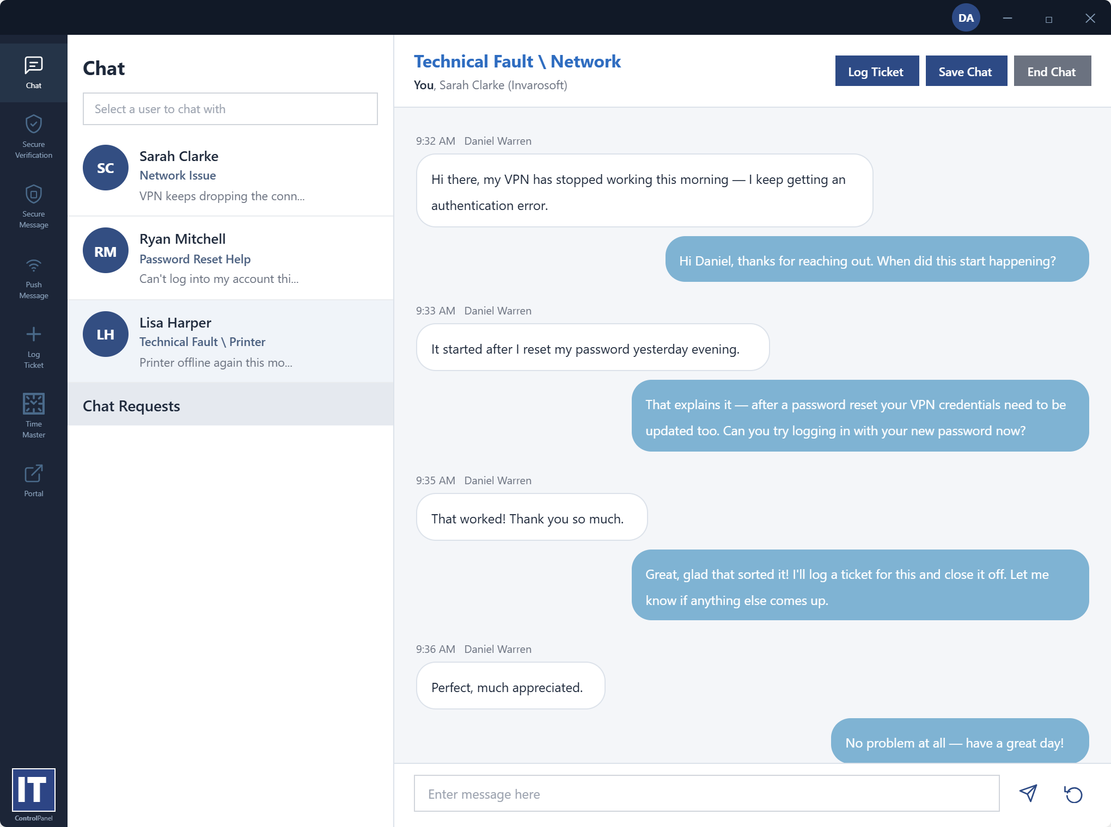Click the refresh arrow beside send icon

click(1073, 794)
